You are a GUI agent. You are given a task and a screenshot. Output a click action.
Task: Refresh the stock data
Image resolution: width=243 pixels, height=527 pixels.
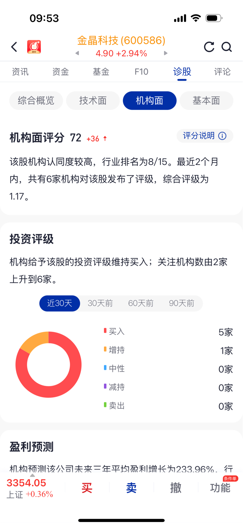[209, 47]
